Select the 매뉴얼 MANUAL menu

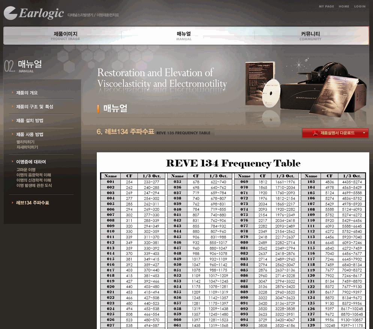[x=184, y=36]
